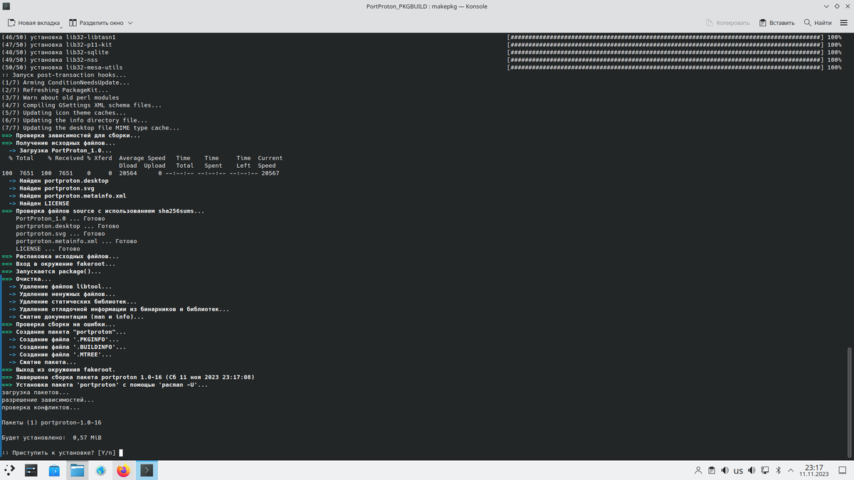
Task: Click Найти to search terminal output
Action: pos(818,23)
